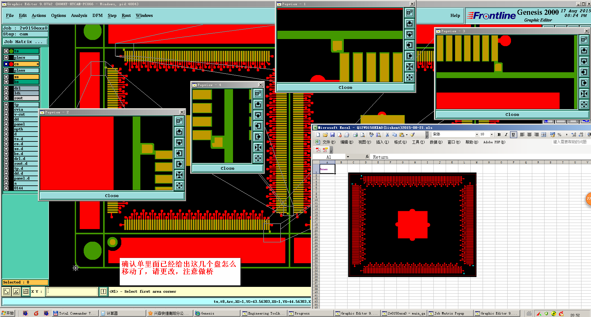
Task: Click Excel Format Painter brush icon
Action: (x=412, y=135)
